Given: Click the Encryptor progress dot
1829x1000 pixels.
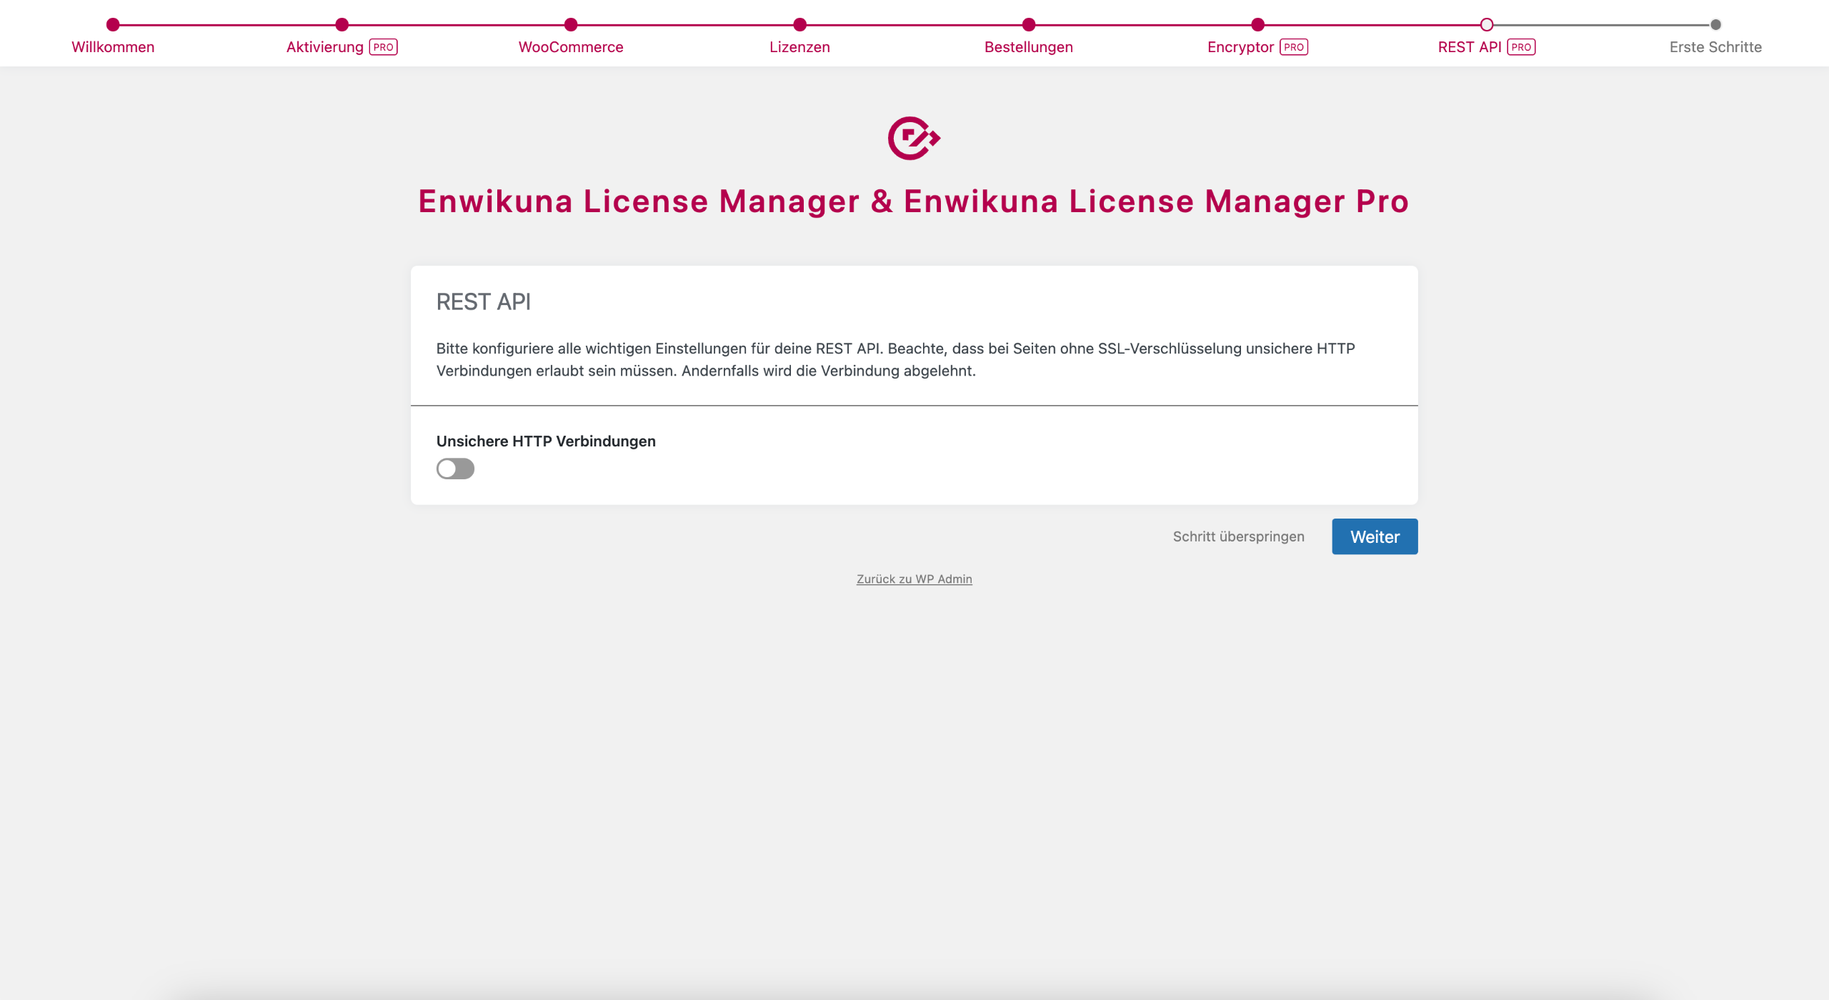Looking at the screenshot, I should pyautogui.click(x=1258, y=25).
